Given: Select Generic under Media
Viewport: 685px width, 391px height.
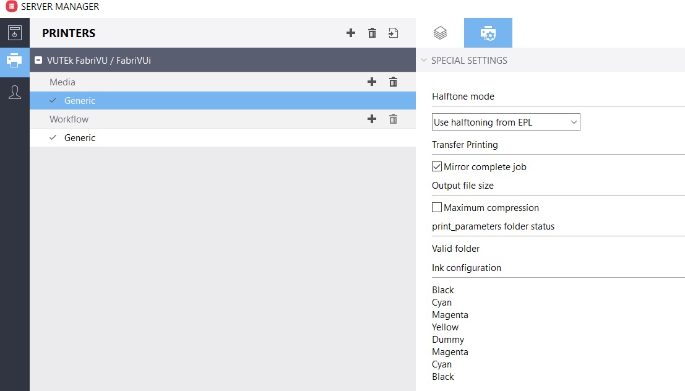Looking at the screenshot, I should [x=223, y=100].
